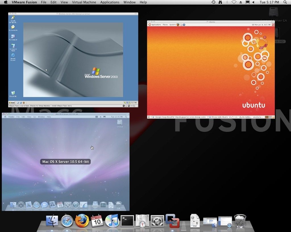Open the Places menu on Ubuntu's panel
291x232 pixels.
pos(166,25)
